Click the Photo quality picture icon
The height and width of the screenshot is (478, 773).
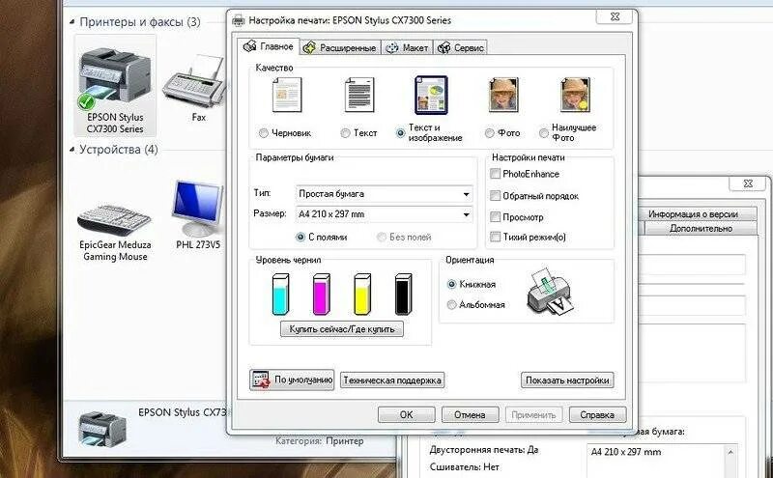click(502, 95)
